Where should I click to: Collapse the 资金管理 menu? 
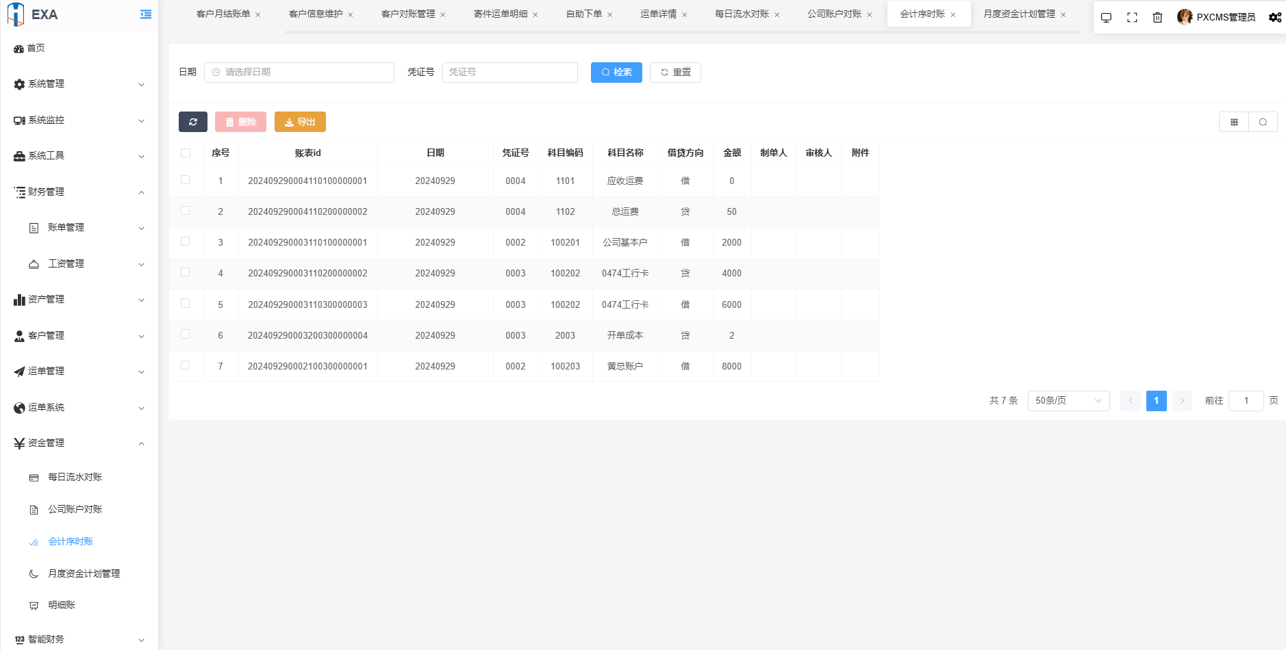click(79, 443)
